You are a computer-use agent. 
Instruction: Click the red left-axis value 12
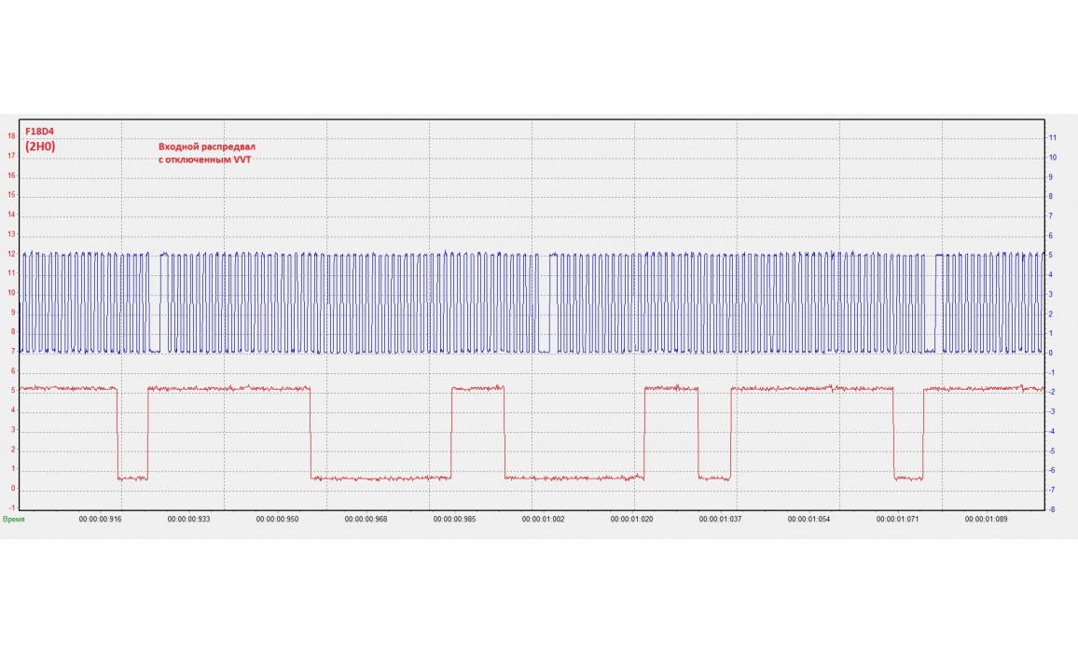pos(11,254)
